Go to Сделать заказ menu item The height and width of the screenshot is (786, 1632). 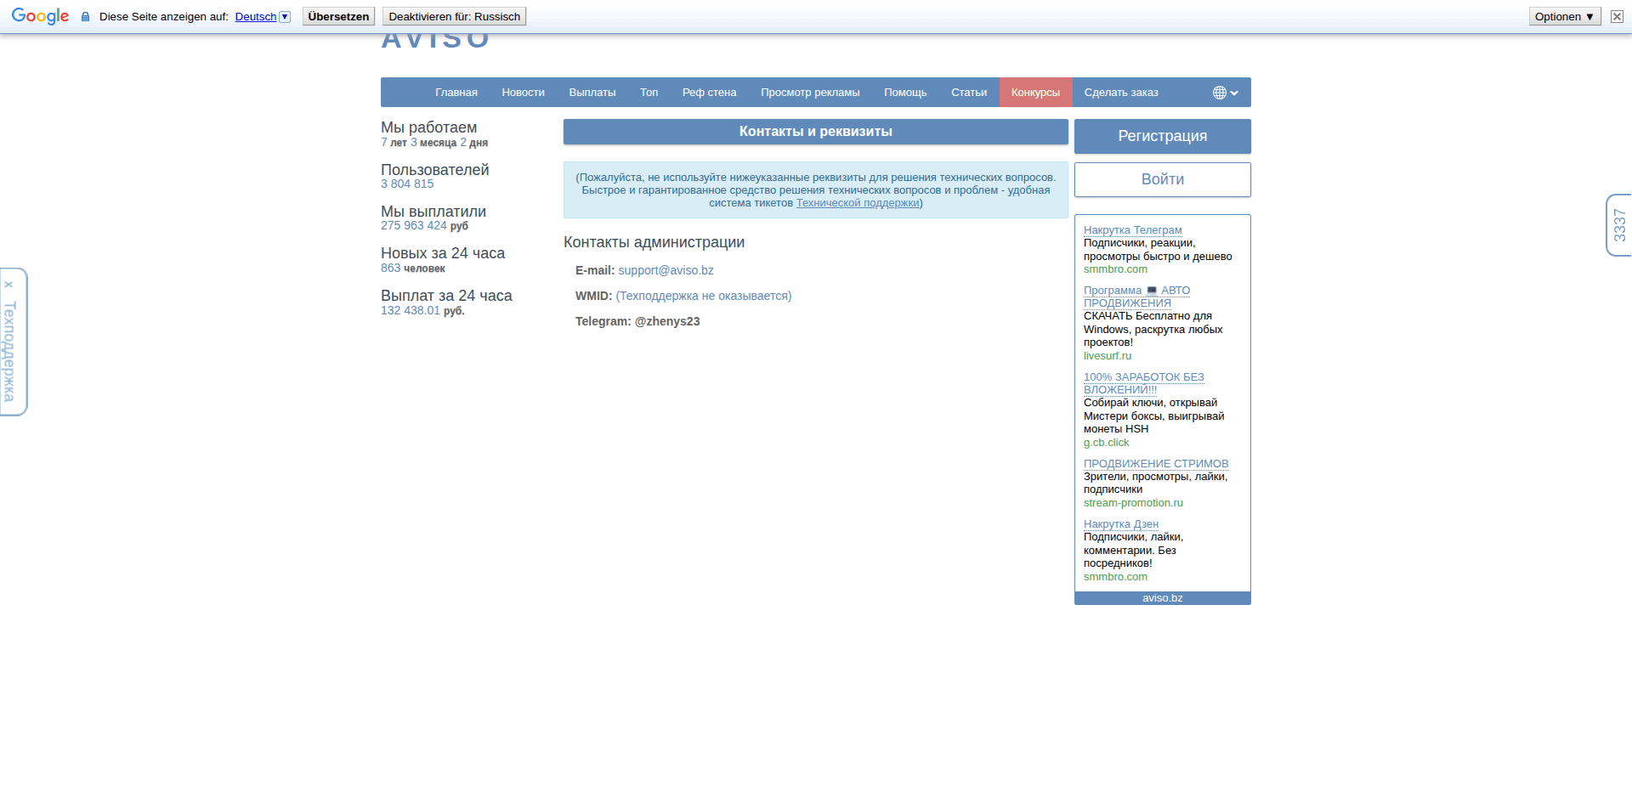1121,92
